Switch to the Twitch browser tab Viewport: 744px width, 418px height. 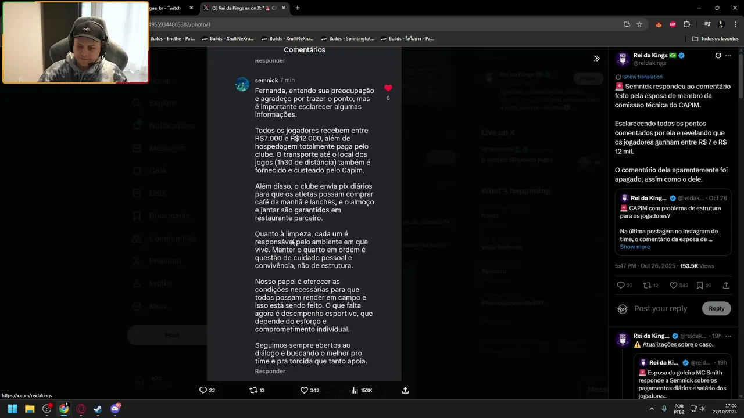pos(166,8)
